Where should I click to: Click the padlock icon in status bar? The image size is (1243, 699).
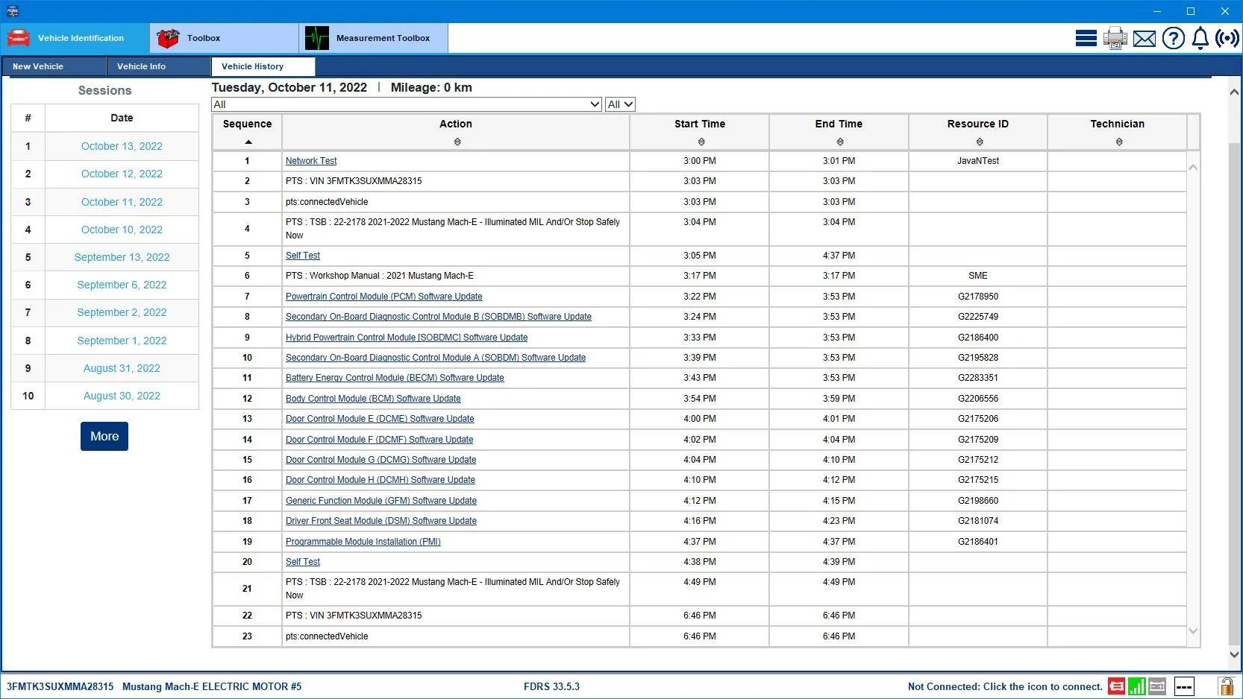click(x=1226, y=686)
